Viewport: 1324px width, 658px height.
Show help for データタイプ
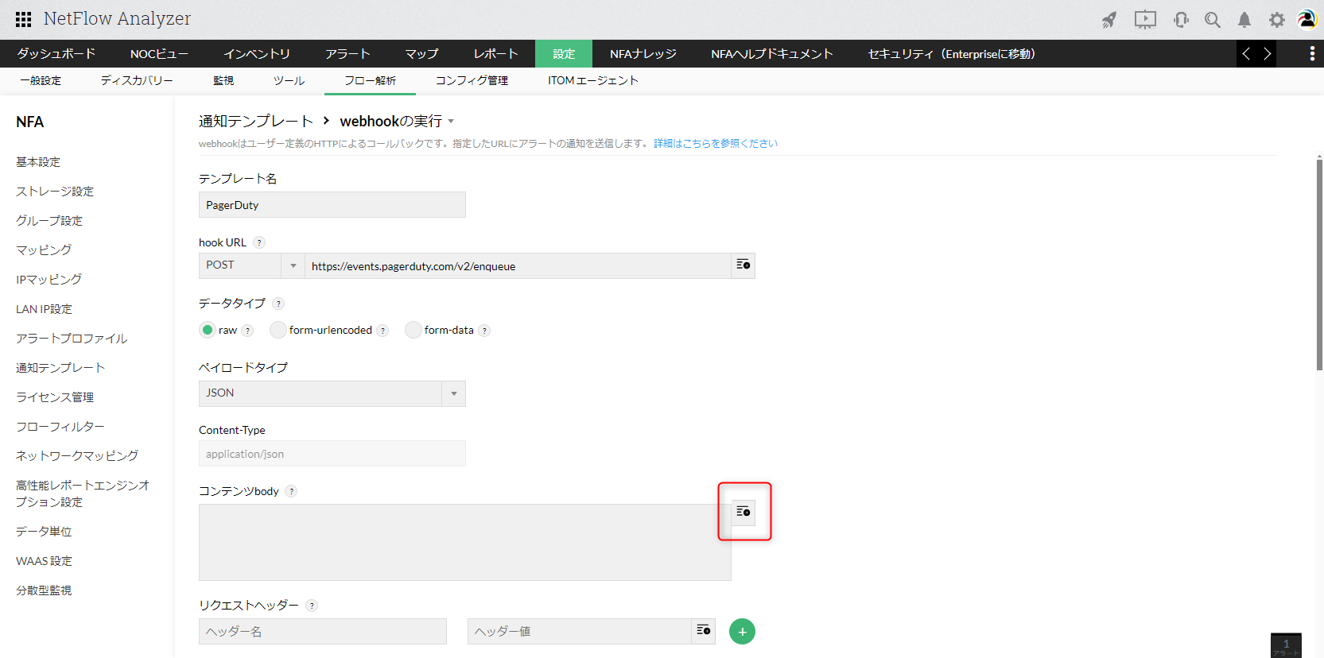click(278, 304)
